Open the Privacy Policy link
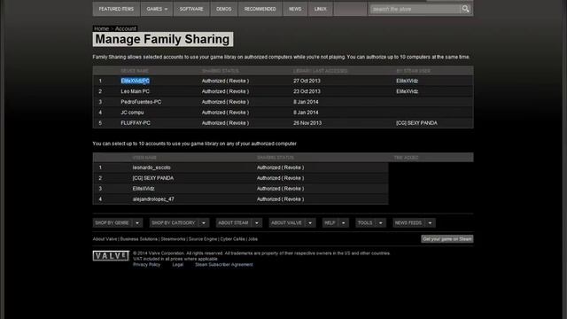This screenshot has height=319, width=567. (x=146, y=264)
